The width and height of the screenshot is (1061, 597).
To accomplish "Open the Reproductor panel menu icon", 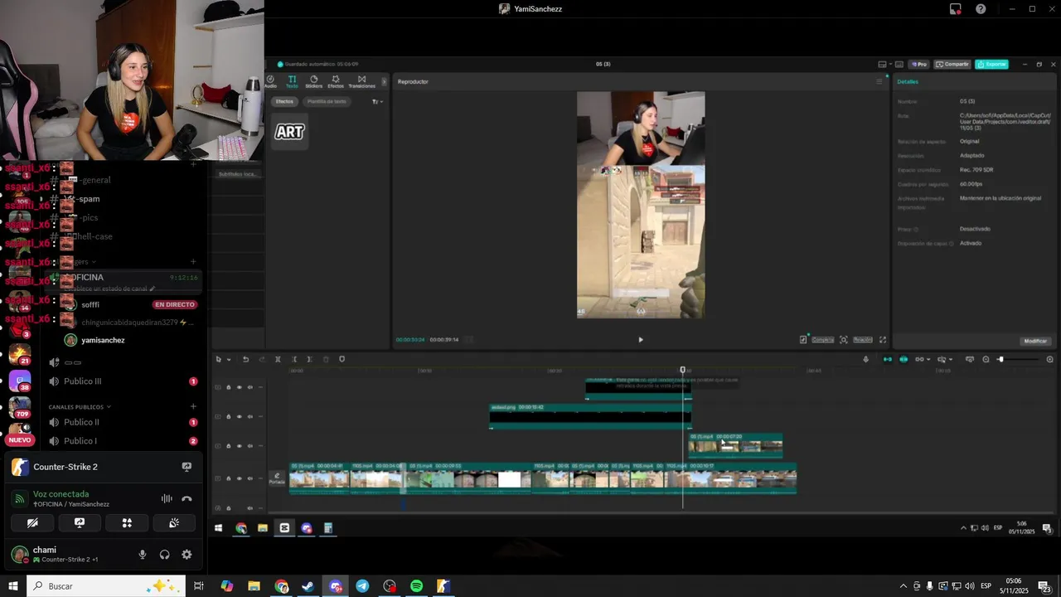I will point(879,81).
